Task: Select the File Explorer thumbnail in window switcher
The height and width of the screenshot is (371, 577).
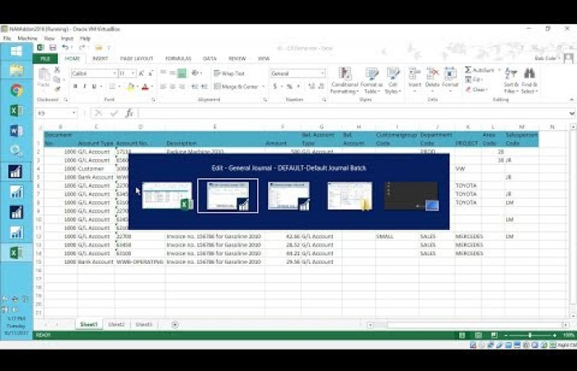Action: click(350, 196)
